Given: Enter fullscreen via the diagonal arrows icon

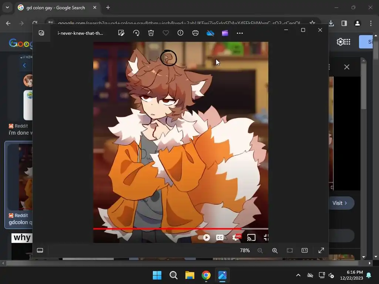Looking at the screenshot, I should (321, 250).
